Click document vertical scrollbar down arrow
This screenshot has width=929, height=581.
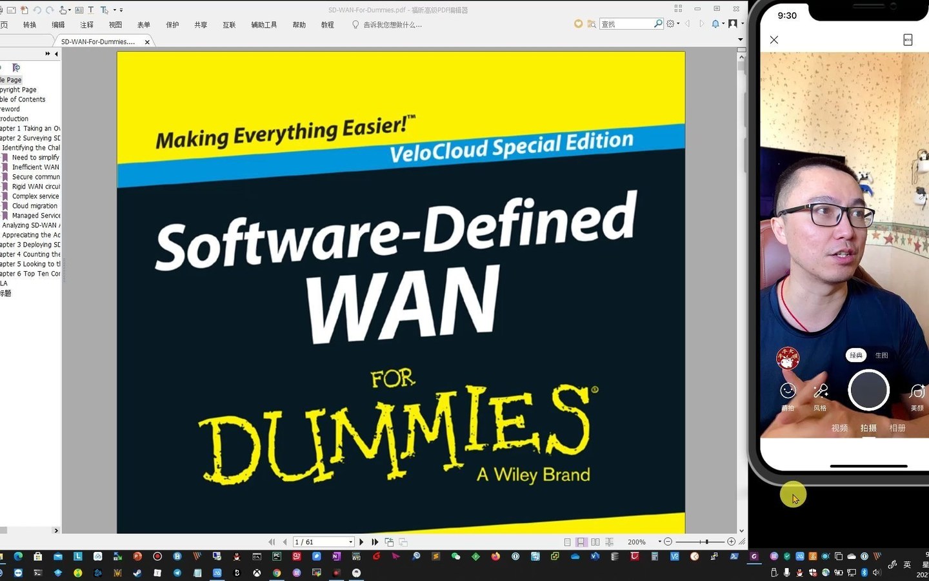741,530
